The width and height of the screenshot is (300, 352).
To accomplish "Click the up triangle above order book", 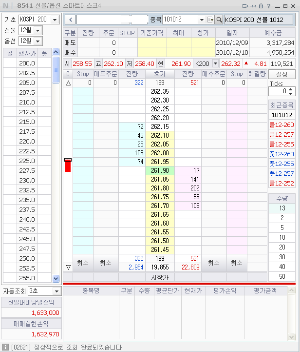I will (x=68, y=83).
